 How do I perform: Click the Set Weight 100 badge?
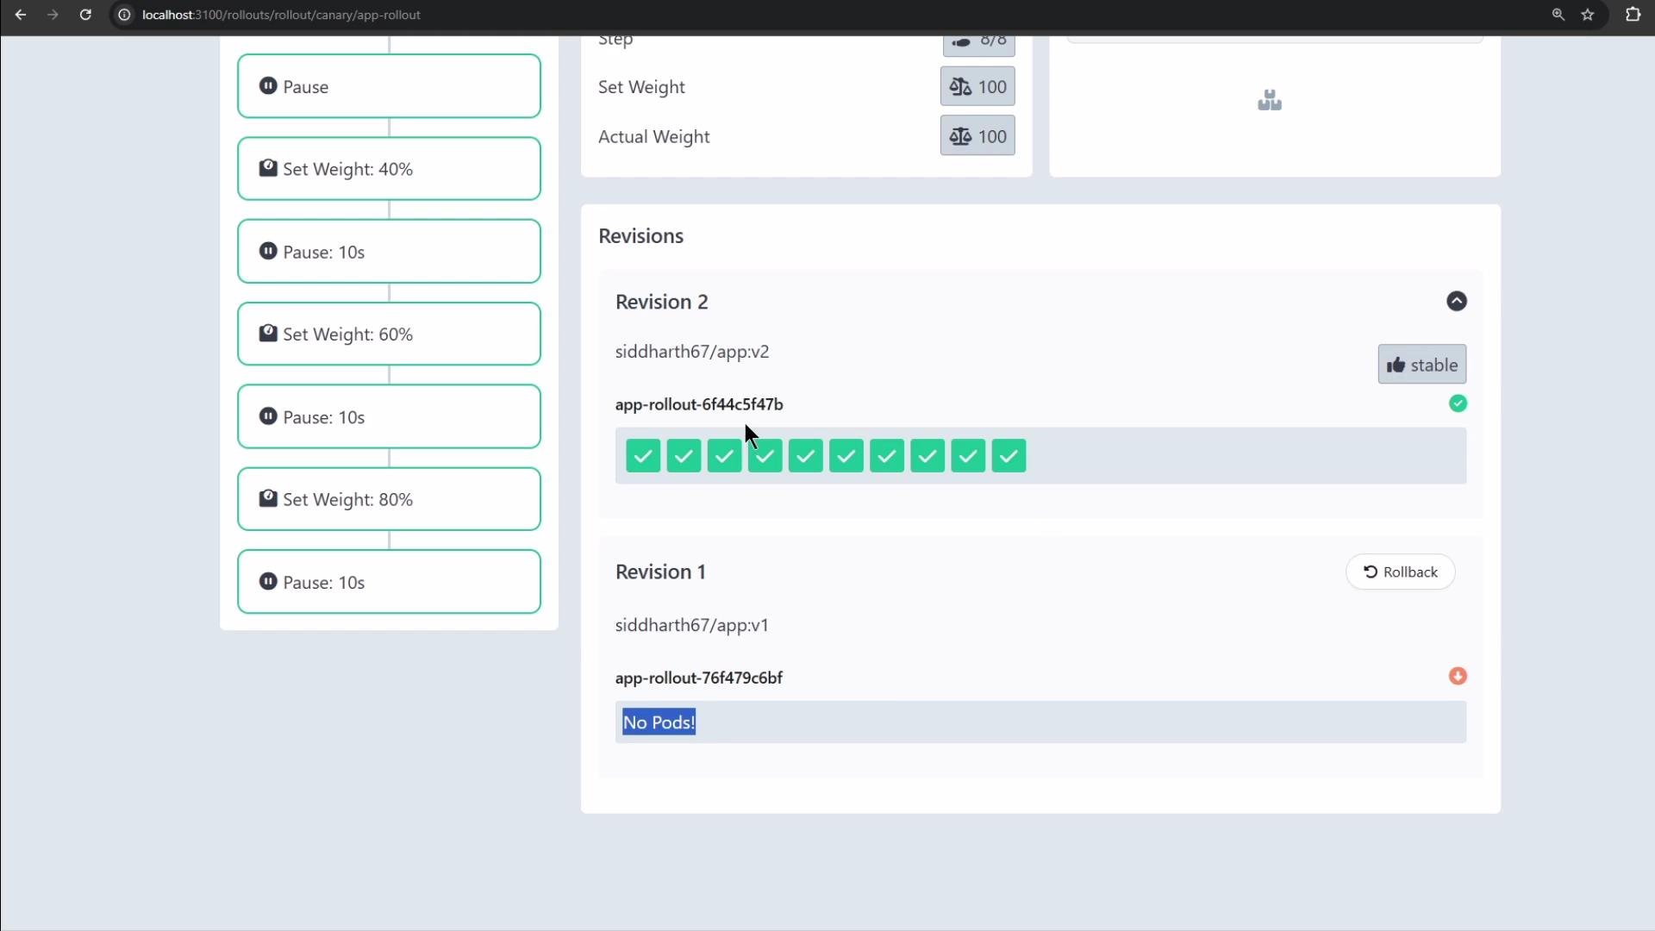pos(977,86)
